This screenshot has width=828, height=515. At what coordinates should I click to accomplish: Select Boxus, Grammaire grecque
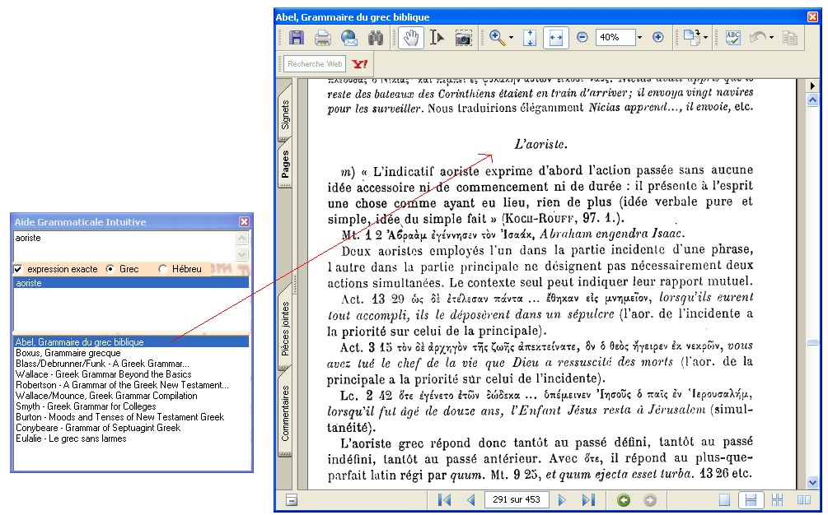(68, 353)
